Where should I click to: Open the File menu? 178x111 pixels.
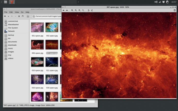point(6,12)
